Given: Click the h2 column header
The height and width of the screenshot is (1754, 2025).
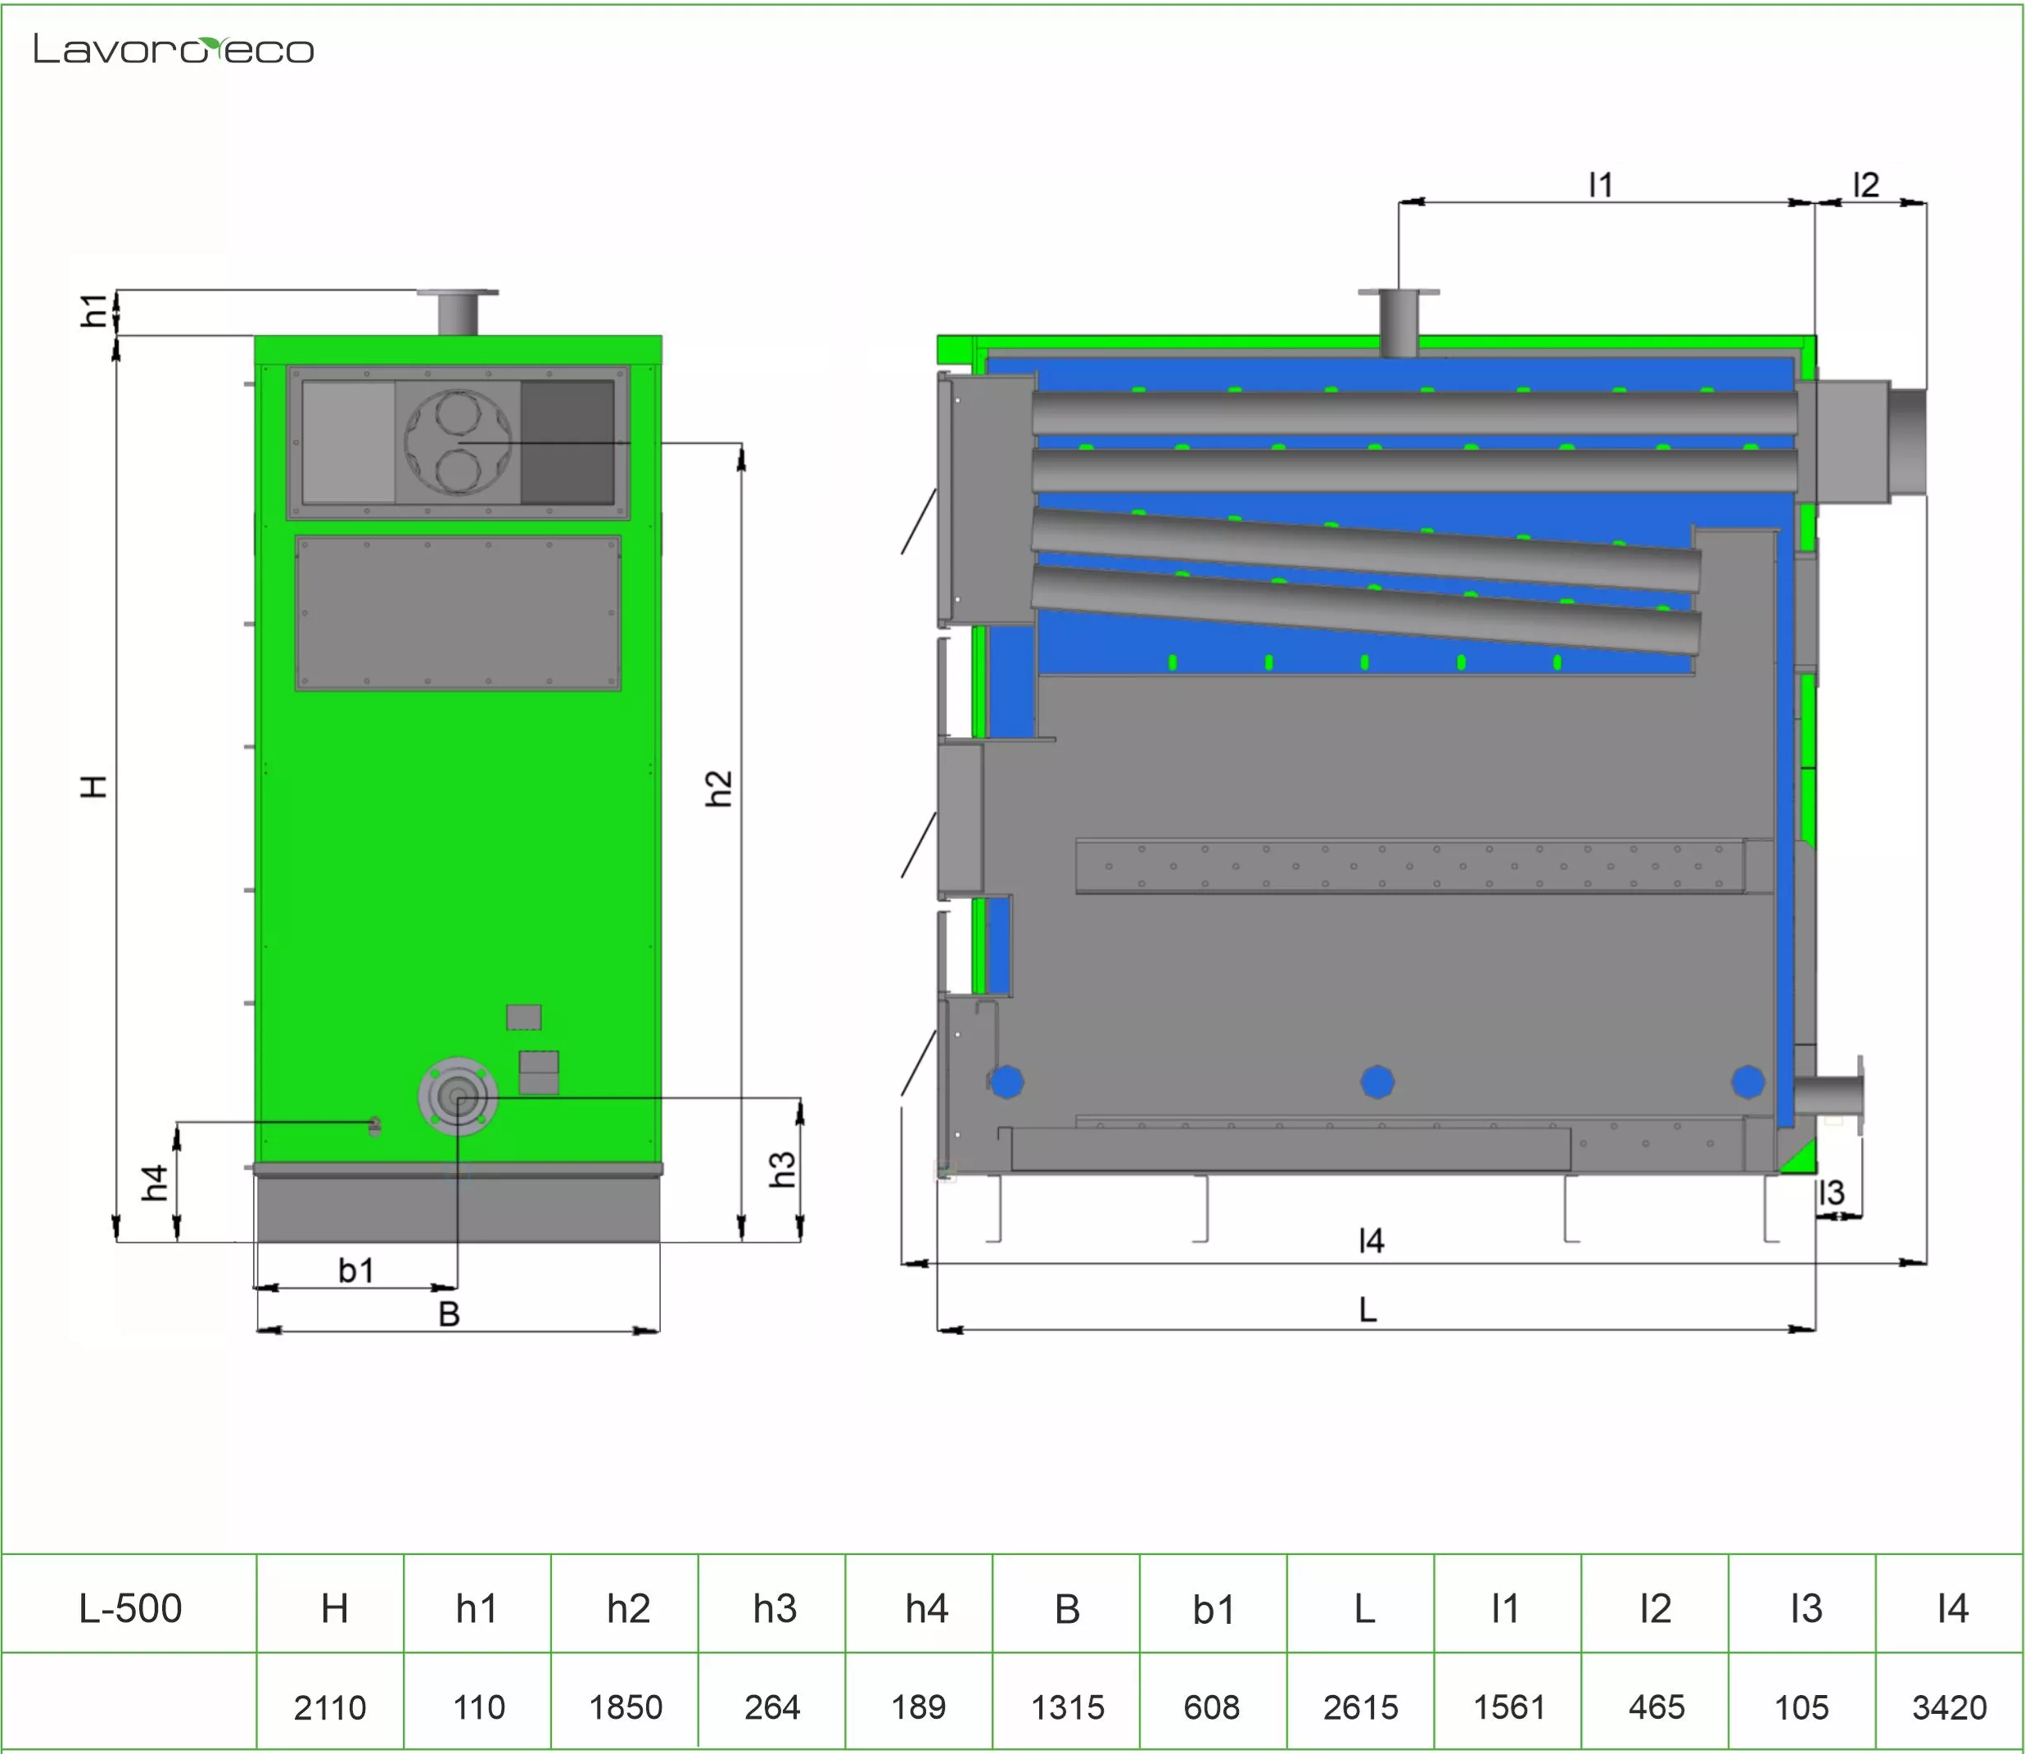Looking at the screenshot, I should pos(627,1608).
